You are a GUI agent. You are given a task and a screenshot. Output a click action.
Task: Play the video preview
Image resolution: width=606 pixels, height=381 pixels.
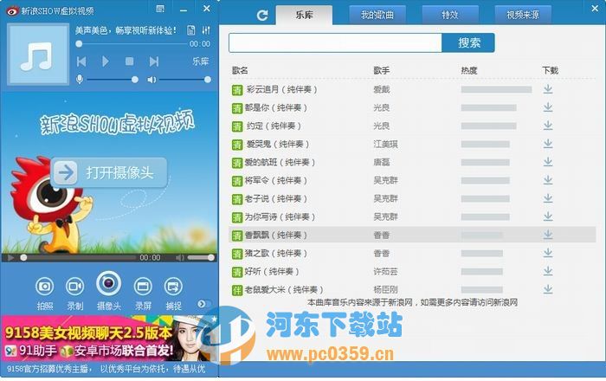click(x=10, y=258)
